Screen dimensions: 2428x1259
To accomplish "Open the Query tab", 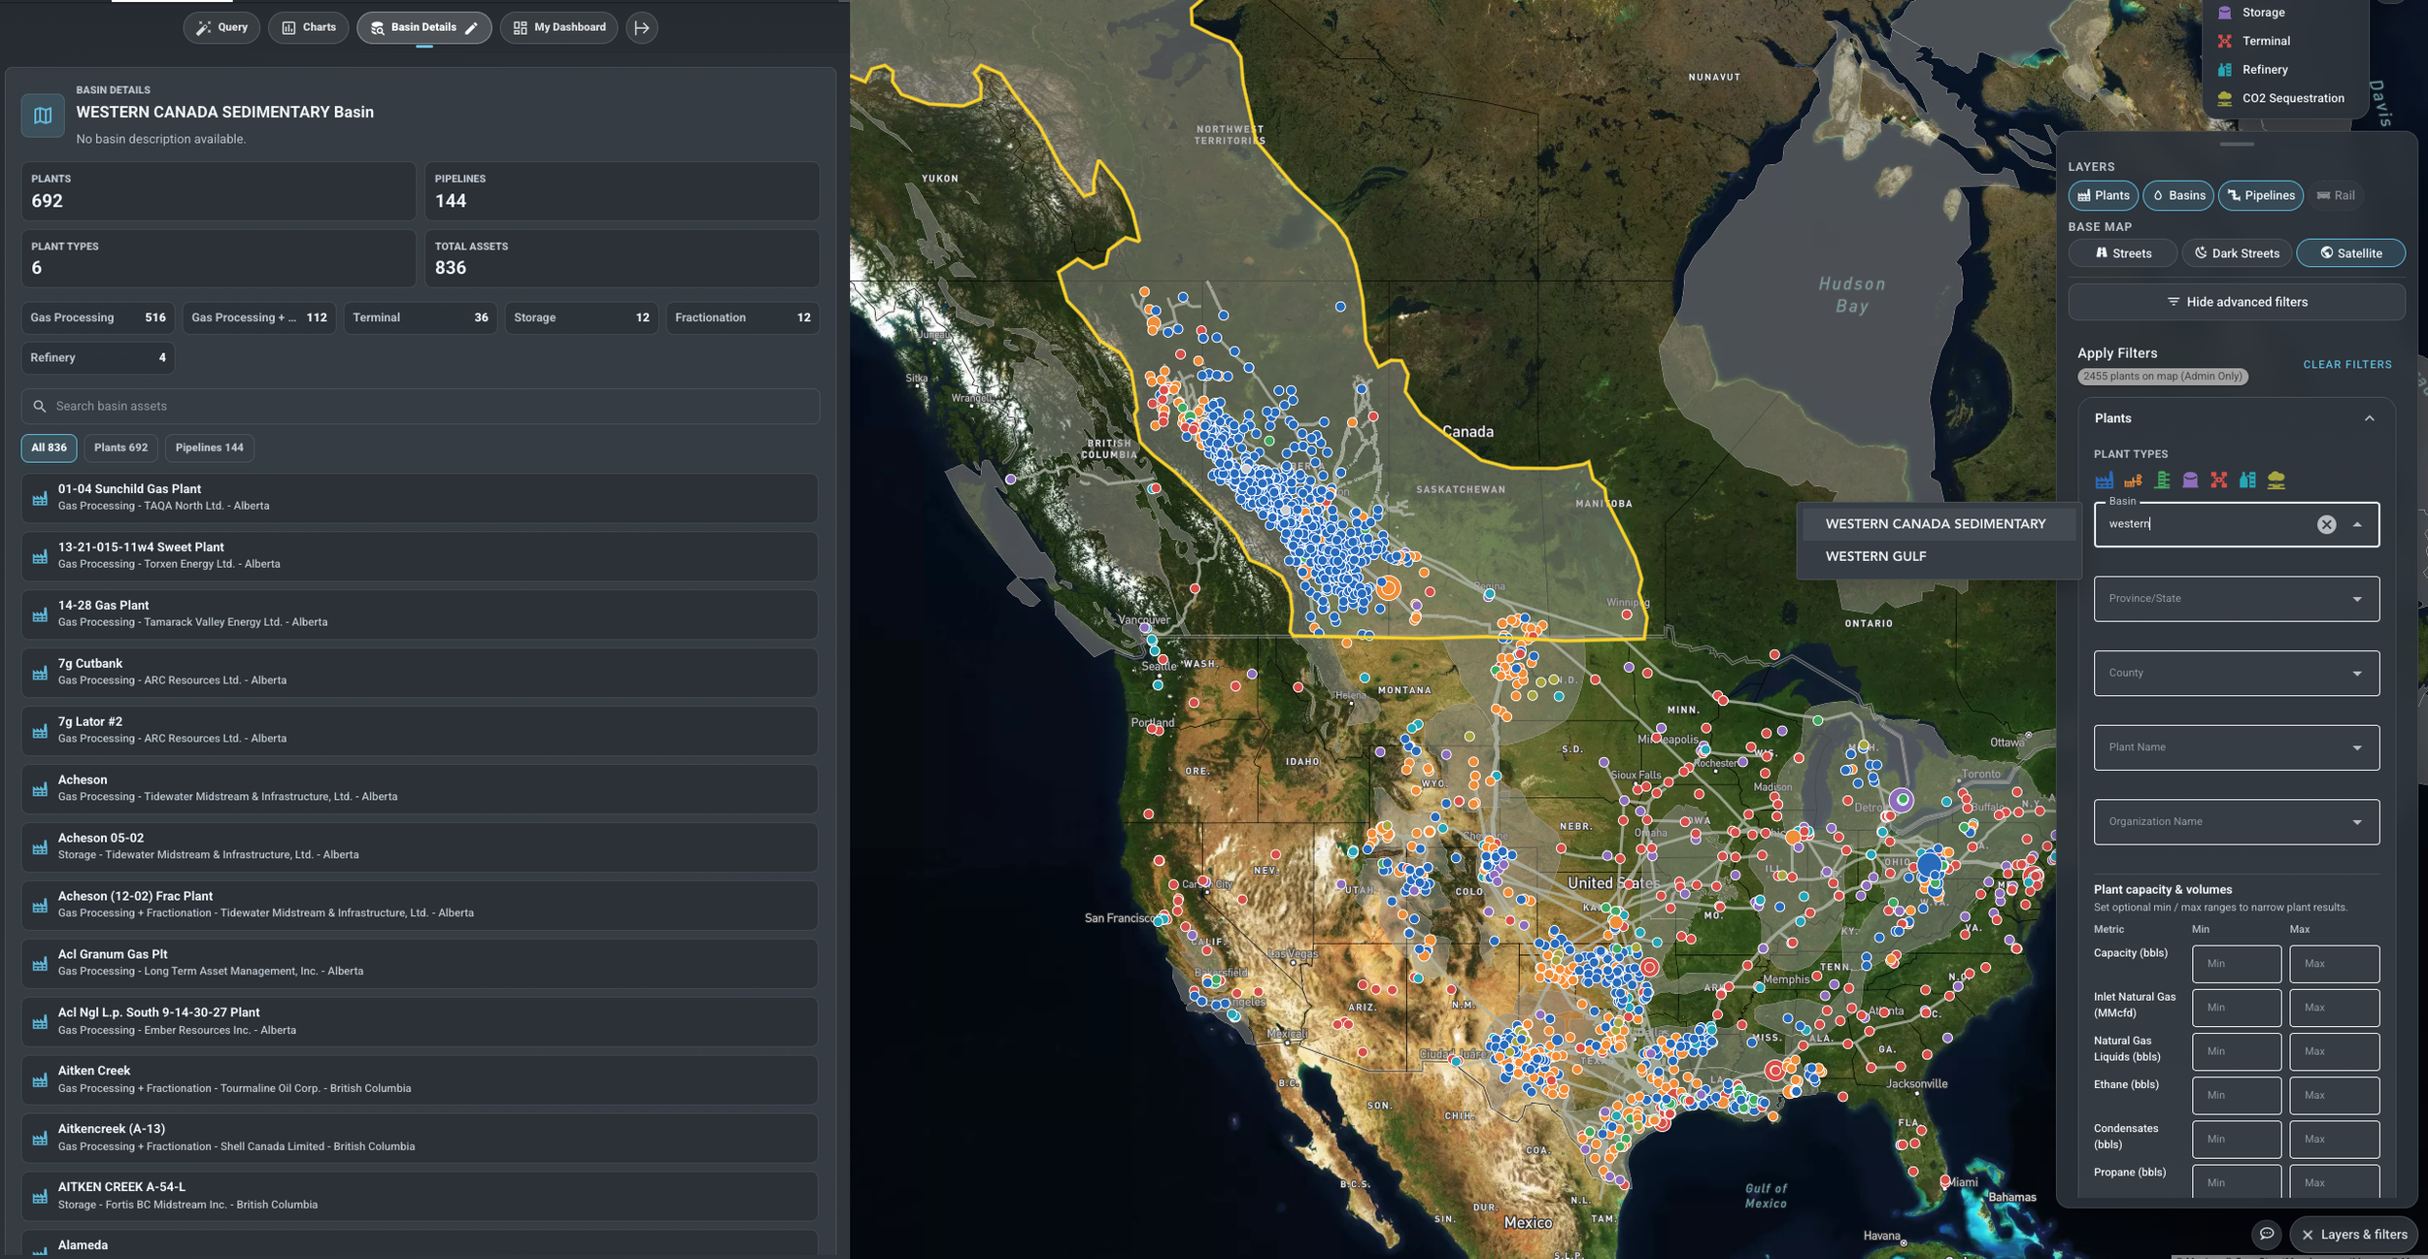I will tap(221, 28).
